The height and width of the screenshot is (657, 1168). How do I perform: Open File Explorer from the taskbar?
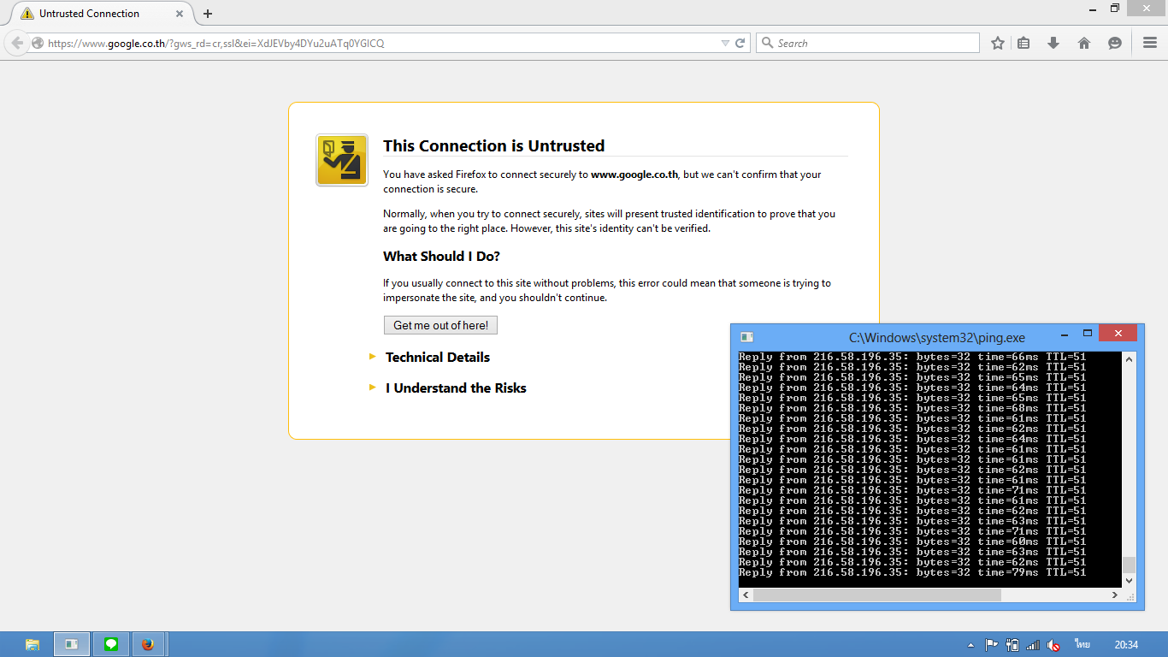[x=32, y=644]
